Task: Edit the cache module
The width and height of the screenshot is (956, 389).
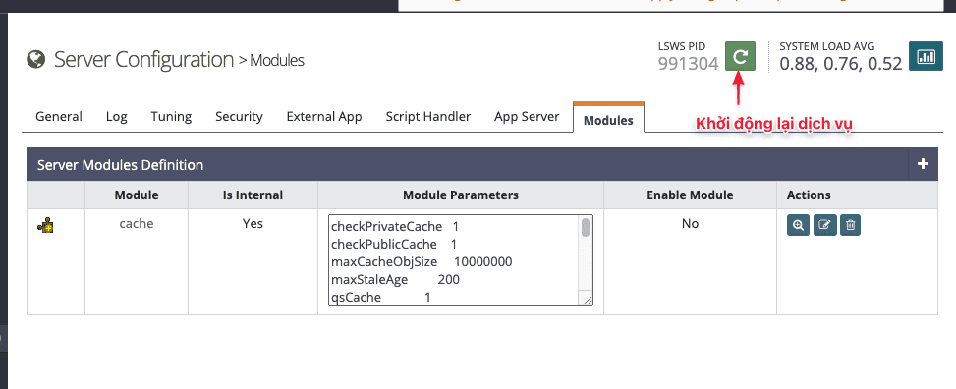Action: tap(824, 225)
